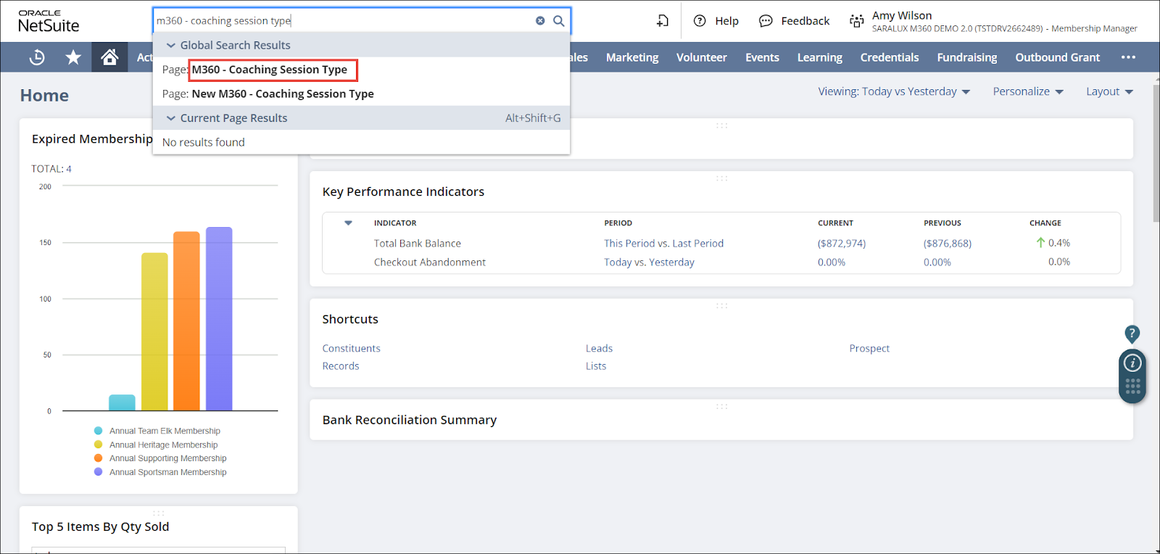Image resolution: width=1160 pixels, height=554 pixels.
Task: Clear the search field with X icon
Action: (x=540, y=21)
